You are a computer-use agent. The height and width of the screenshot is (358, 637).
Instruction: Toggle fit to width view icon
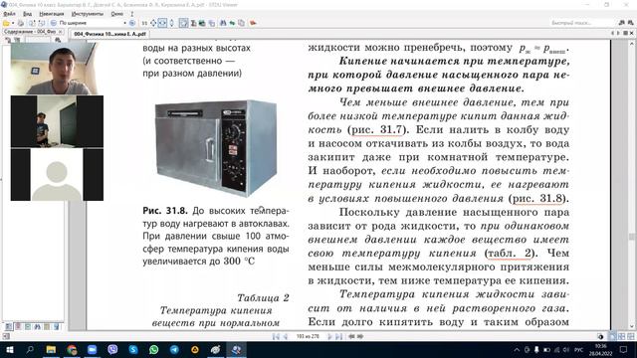tap(162, 23)
